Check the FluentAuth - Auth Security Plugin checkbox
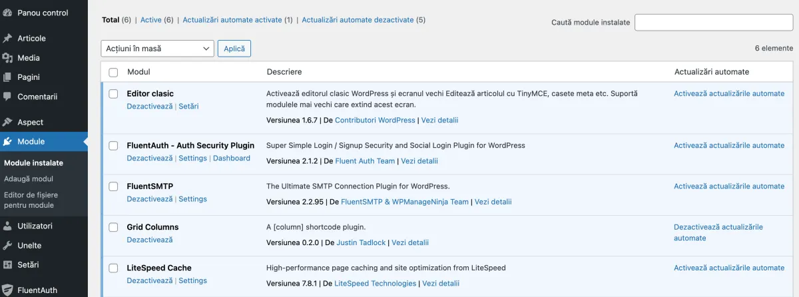 (x=113, y=146)
